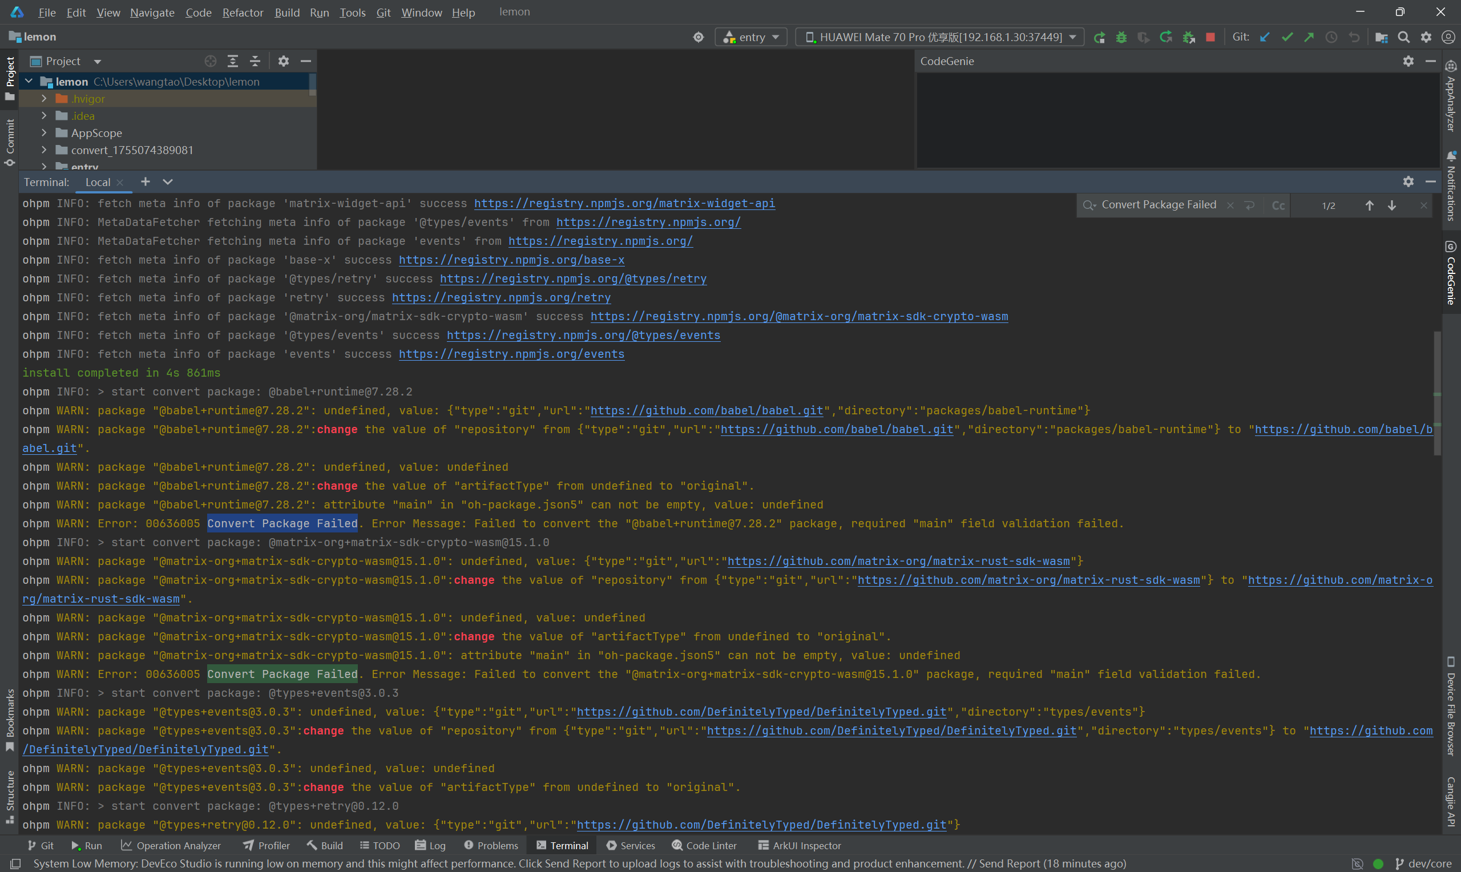Viewport: 1461px width, 872px height.
Task: Click the Apply Changes reload icon
Action: pyautogui.click(x=1166, y=37)
